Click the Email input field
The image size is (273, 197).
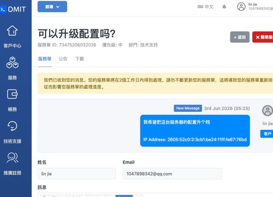pos(172,174)
